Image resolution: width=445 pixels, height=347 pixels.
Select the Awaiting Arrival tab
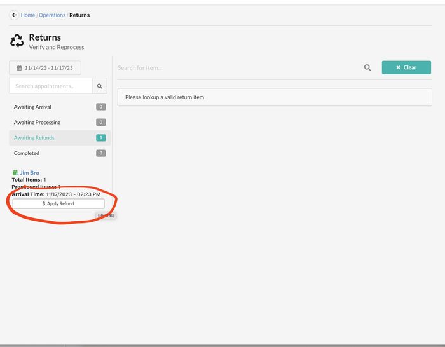click(60, 107)
